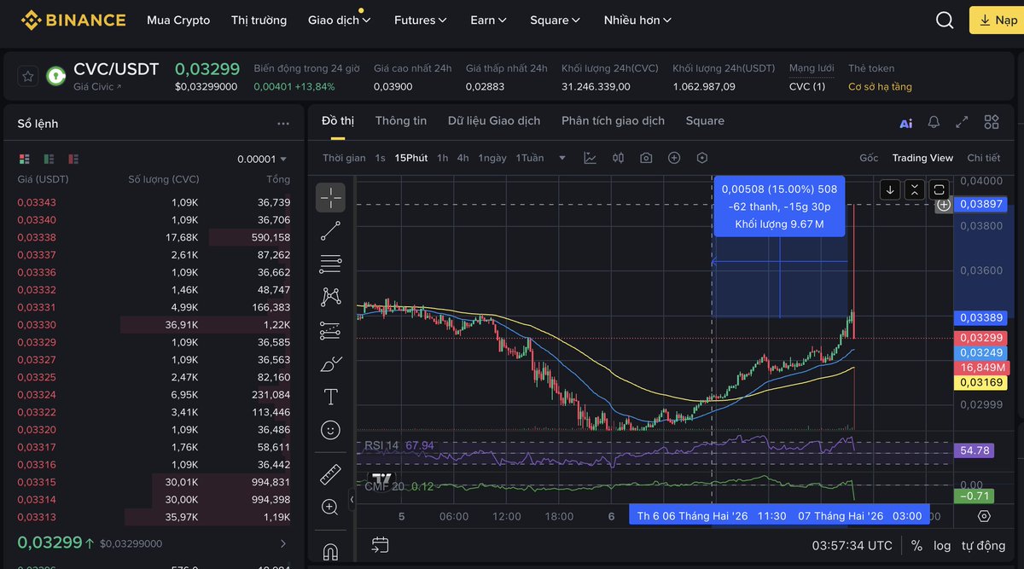
Task: Switch to the Square chart tab
Action: click(705, 121)
